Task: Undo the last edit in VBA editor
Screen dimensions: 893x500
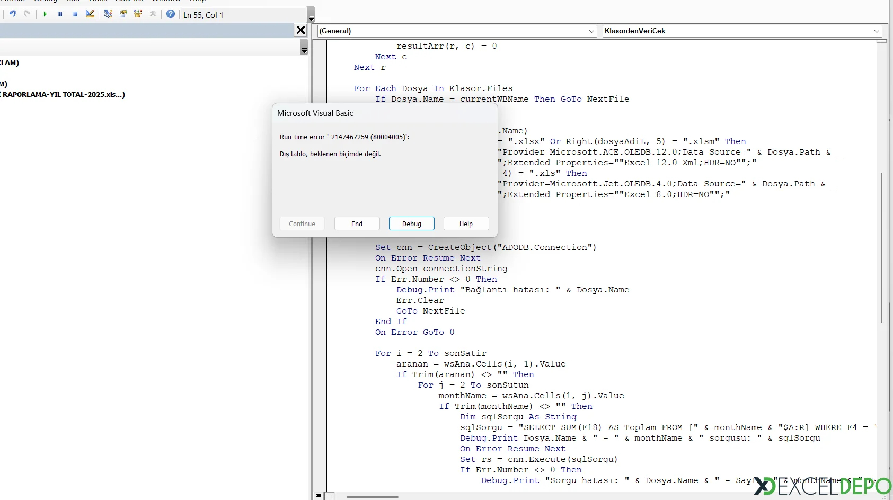Action: pyautogui.click(x=12, y=14)
